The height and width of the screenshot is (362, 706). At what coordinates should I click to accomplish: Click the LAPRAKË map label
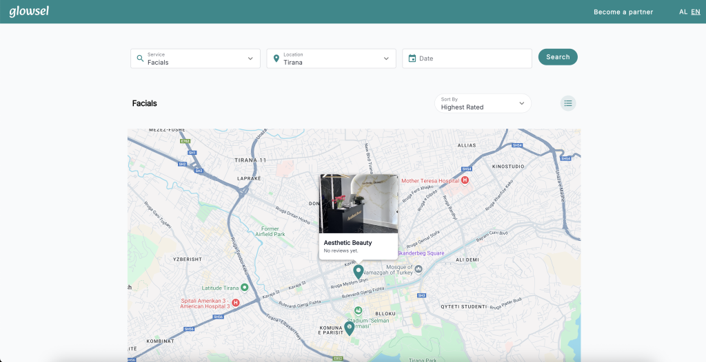point(249,178)
